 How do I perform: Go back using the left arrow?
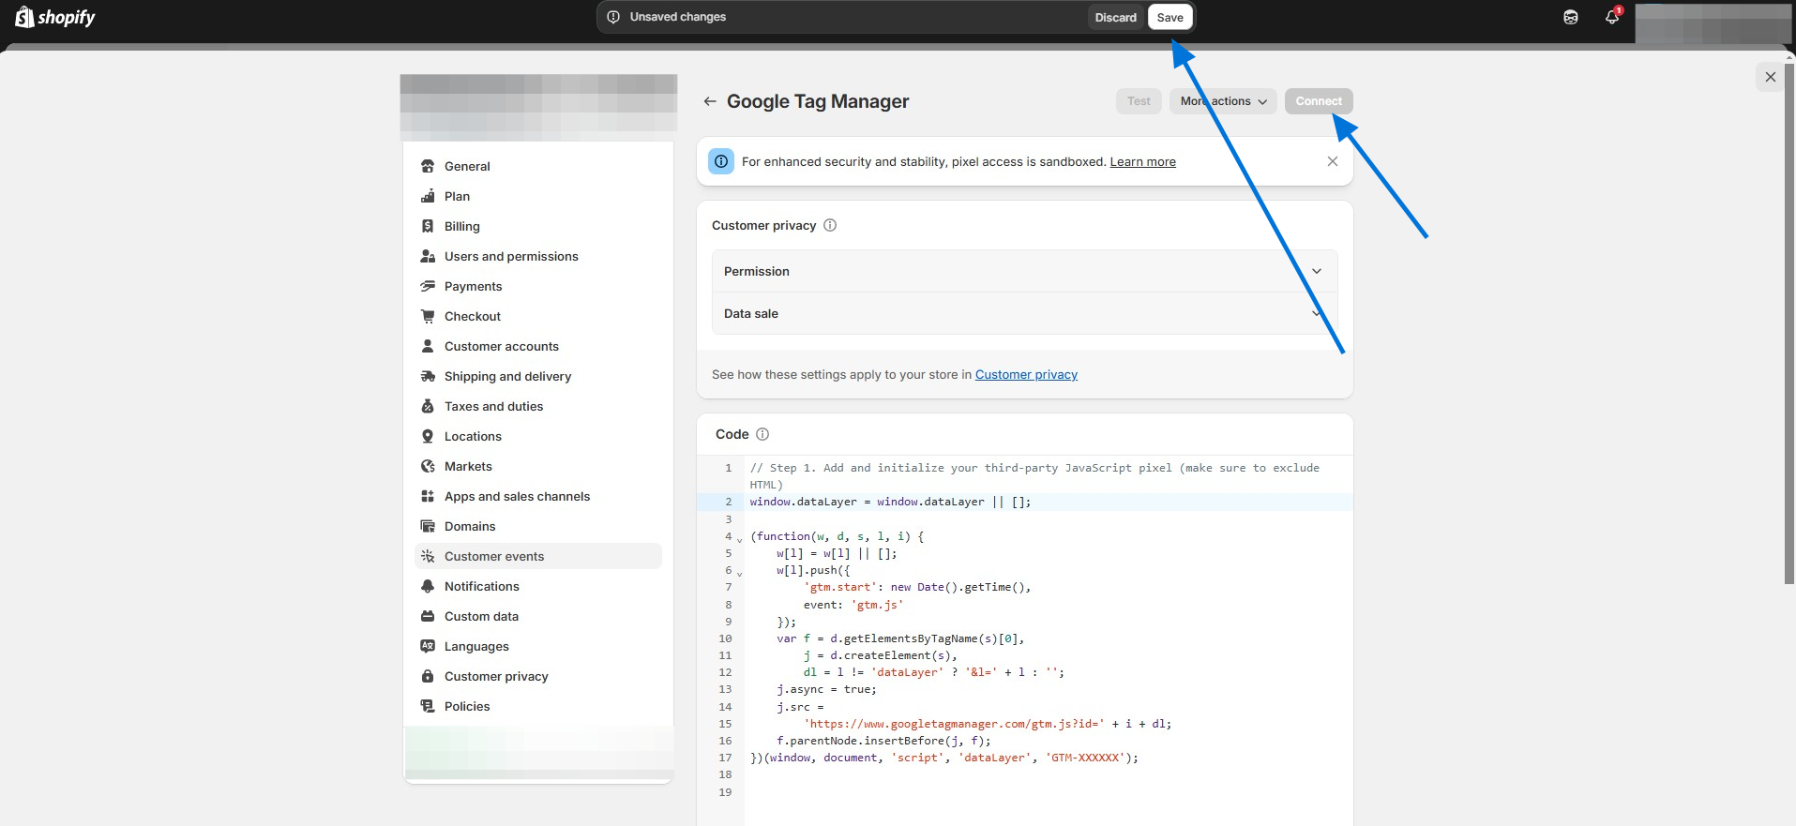click(x=710, y=101)
